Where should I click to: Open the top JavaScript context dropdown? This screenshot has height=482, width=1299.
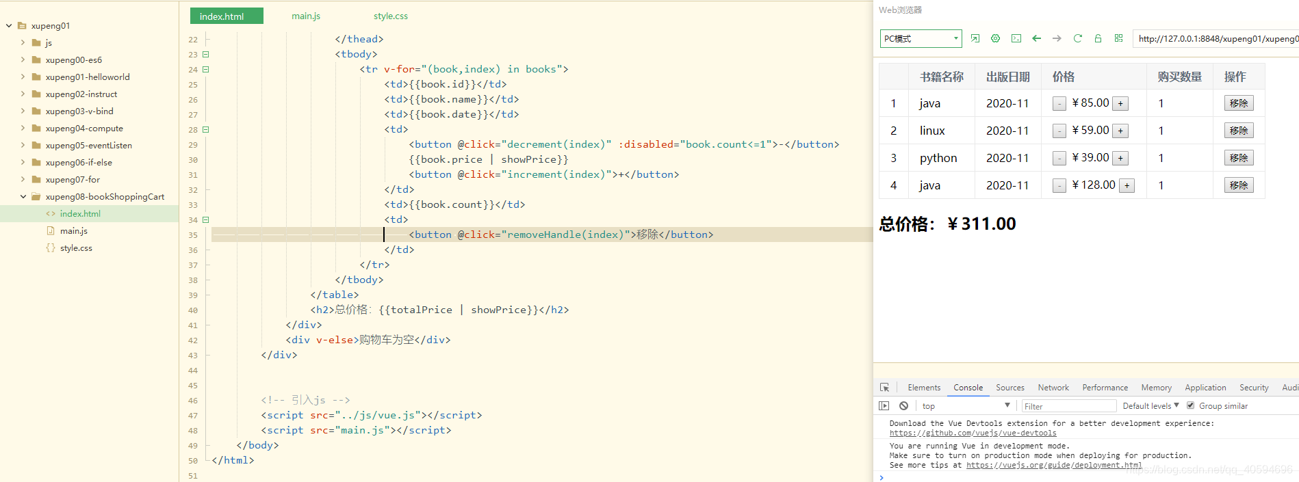[x=966, y=405]
